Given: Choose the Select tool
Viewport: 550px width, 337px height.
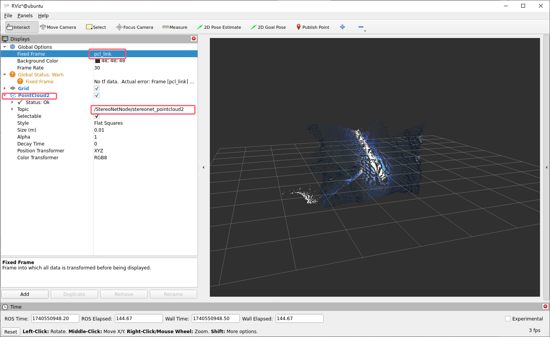Looking at the screenshot, I should pos(96,27).
